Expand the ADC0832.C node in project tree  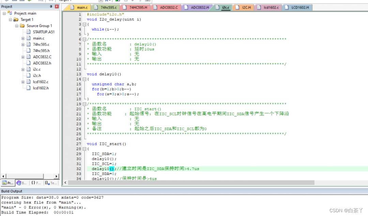point(23,57)
